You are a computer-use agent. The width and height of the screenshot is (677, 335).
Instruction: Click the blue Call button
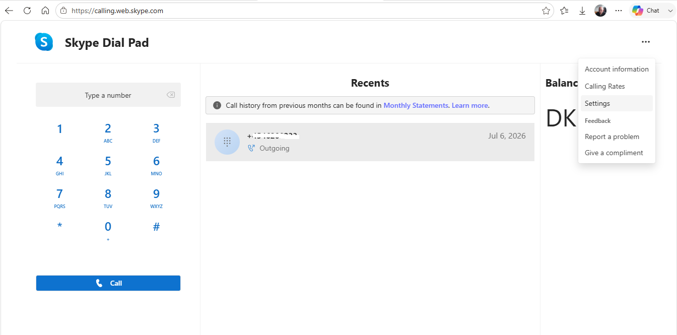pyautogui.click(x=108, y=283)
